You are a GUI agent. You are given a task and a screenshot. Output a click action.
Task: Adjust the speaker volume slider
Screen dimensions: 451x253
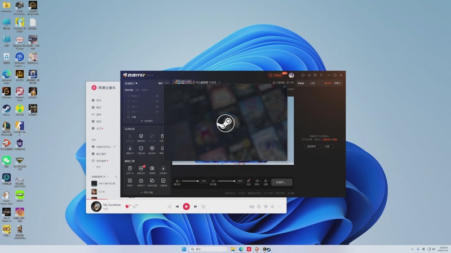[x=227, y=181]
